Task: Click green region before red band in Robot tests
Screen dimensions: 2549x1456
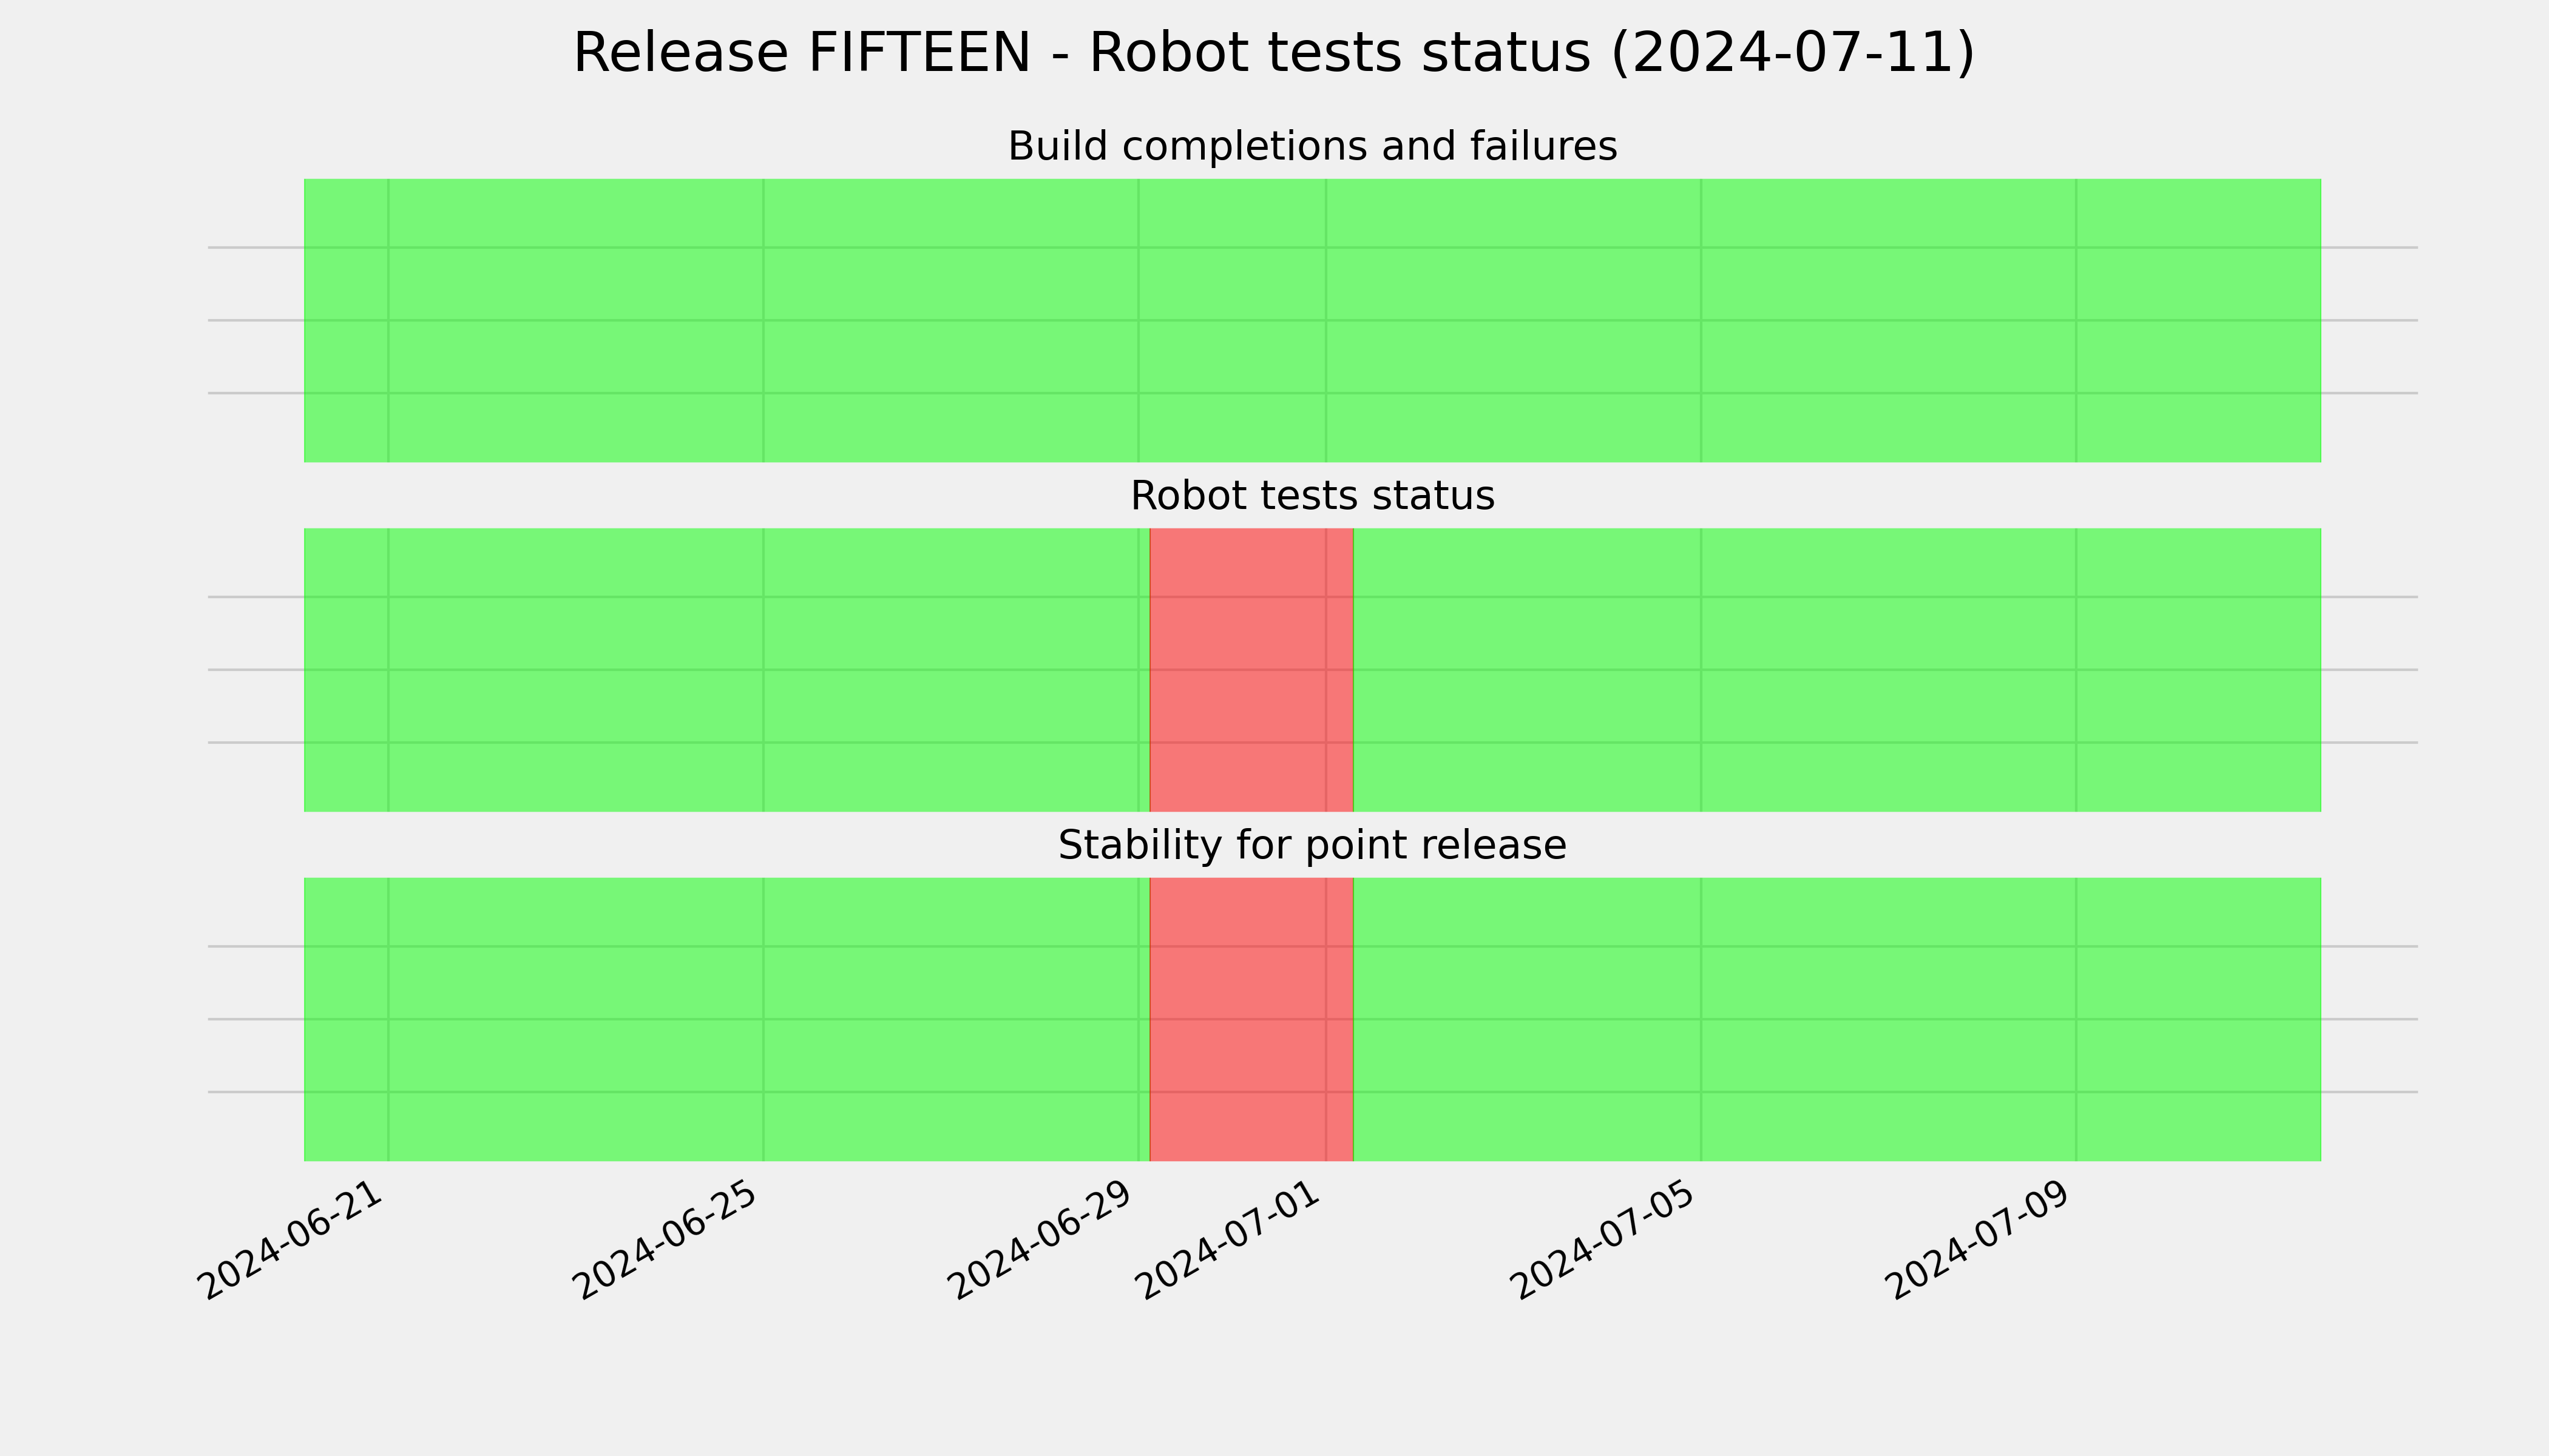Action: [726, 670]
